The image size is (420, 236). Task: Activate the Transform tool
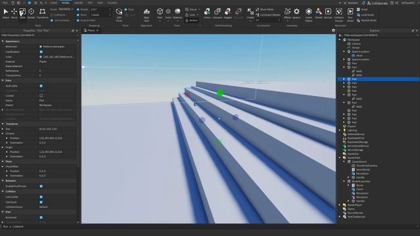coord(42,13)
